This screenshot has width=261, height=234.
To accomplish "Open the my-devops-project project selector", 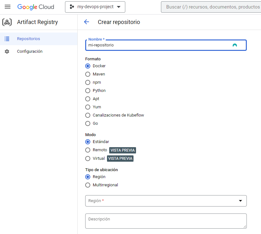I will click(95, 7).
